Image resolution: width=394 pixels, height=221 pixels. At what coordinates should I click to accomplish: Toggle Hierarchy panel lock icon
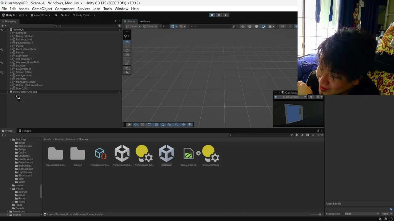point(115,21)
